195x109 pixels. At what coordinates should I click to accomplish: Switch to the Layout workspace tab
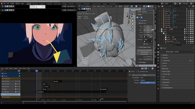[x=29, y=4]
